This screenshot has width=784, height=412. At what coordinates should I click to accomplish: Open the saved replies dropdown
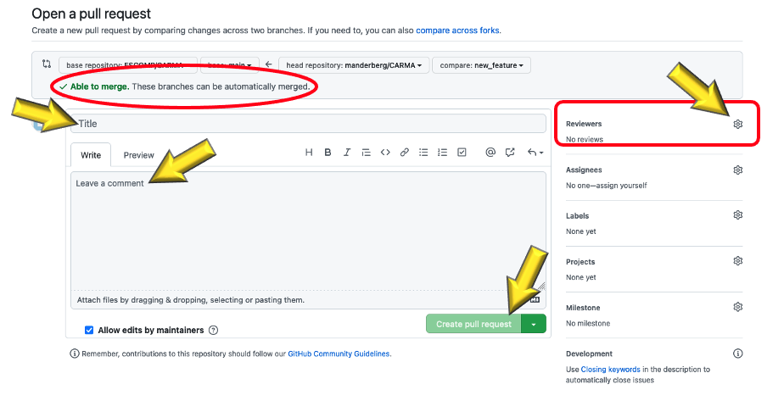coord(535,153)
